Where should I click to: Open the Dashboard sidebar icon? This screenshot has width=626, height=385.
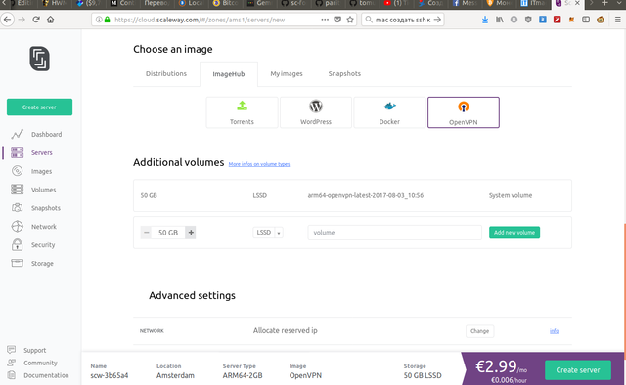pos(18,135)
